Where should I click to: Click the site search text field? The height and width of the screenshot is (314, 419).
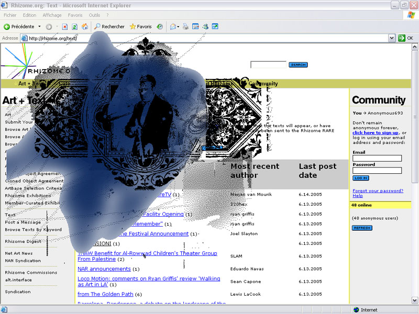tap(268, 64)
